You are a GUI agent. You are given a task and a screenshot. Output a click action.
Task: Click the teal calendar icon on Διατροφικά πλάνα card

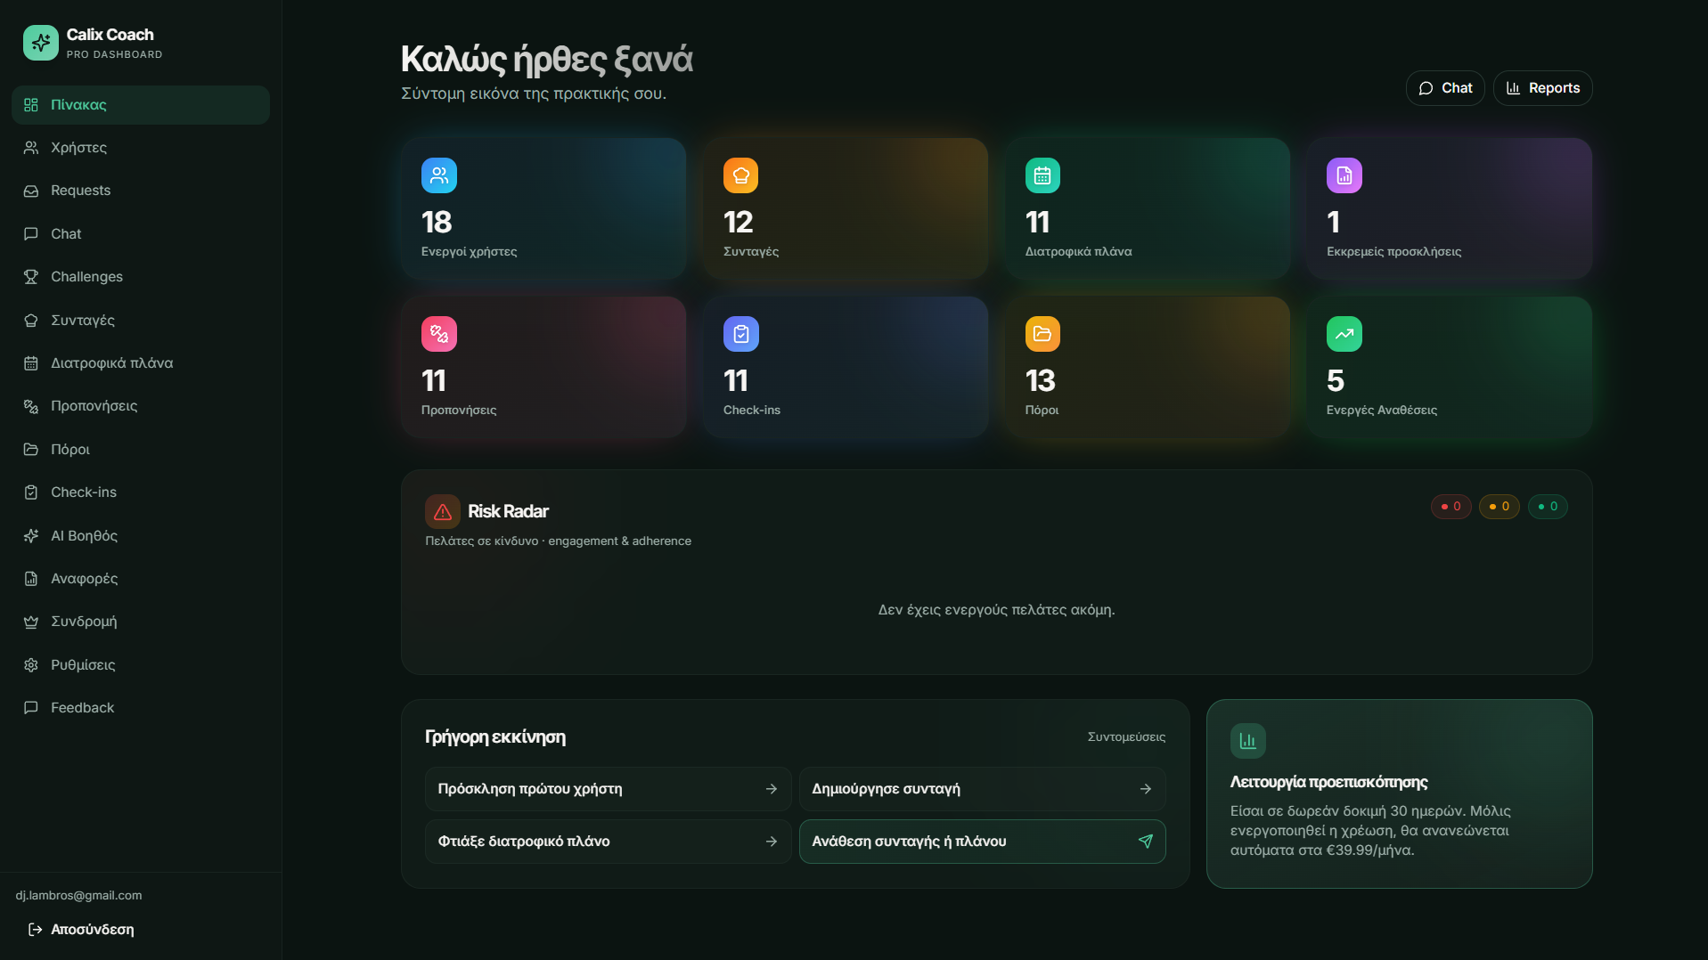1042,175
